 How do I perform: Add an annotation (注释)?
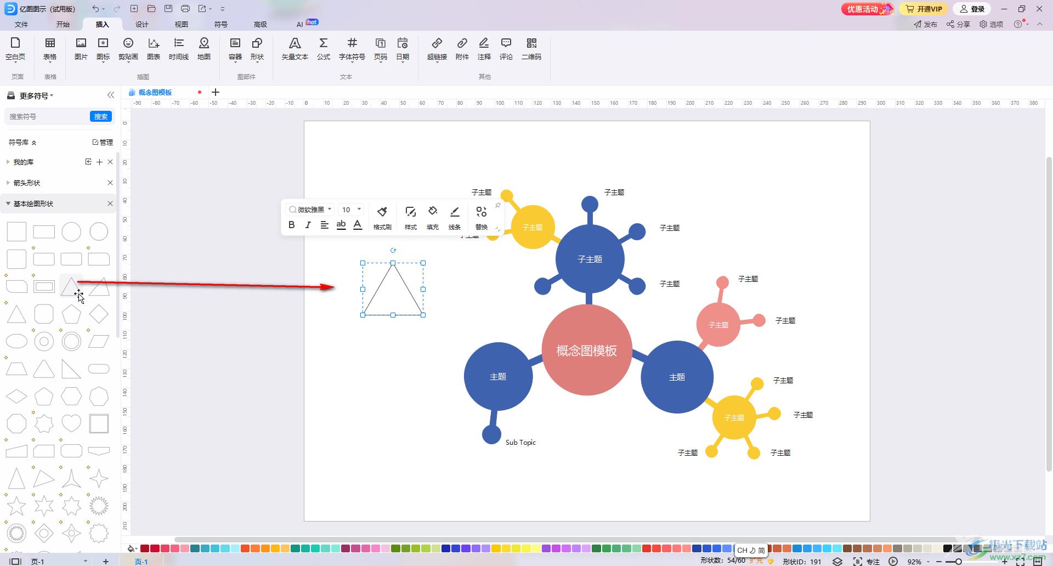coord(484,49)
